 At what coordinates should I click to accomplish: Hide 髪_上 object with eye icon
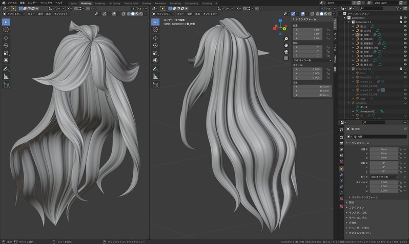click(x=405, y=27)
